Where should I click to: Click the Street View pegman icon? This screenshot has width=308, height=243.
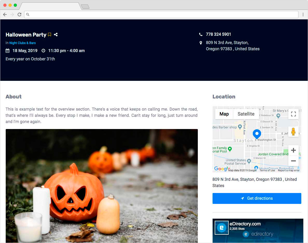(293, 132)
